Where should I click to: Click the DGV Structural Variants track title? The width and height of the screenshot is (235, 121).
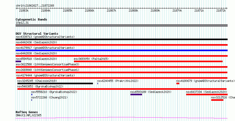coord(37,34)
